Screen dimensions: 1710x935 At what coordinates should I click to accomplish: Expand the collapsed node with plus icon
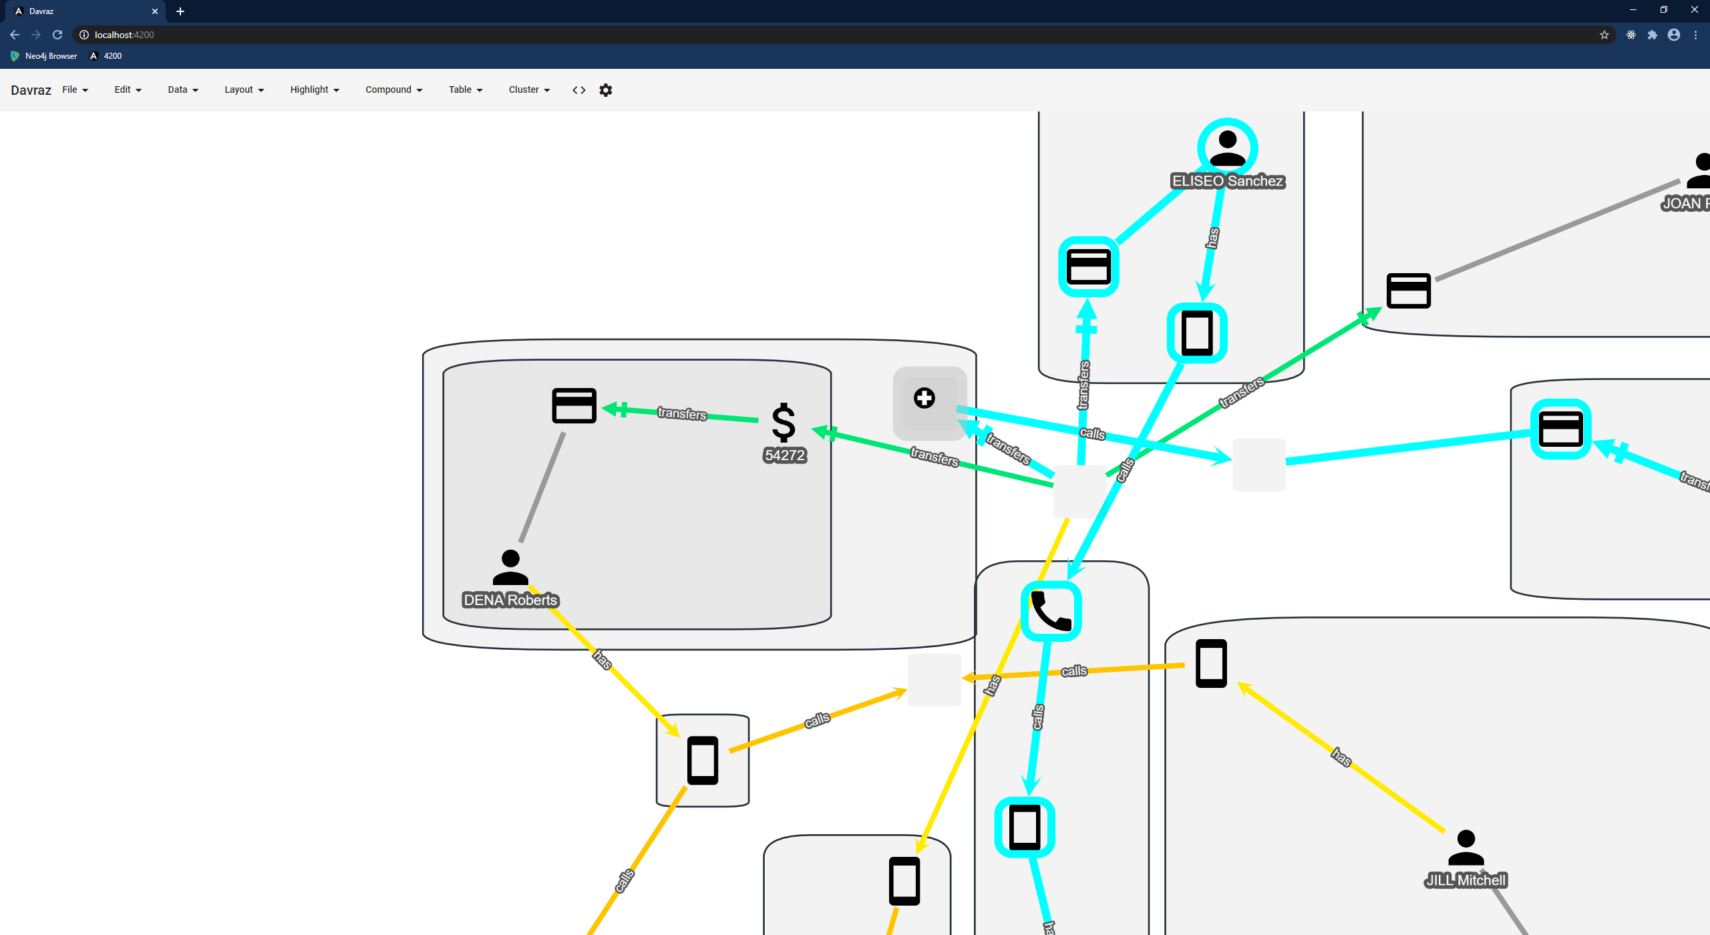[x=924, y=399]
